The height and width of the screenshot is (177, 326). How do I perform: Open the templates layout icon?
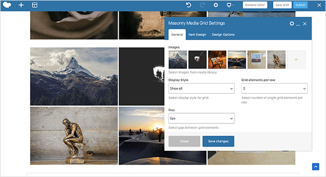(x=35, y=5)
